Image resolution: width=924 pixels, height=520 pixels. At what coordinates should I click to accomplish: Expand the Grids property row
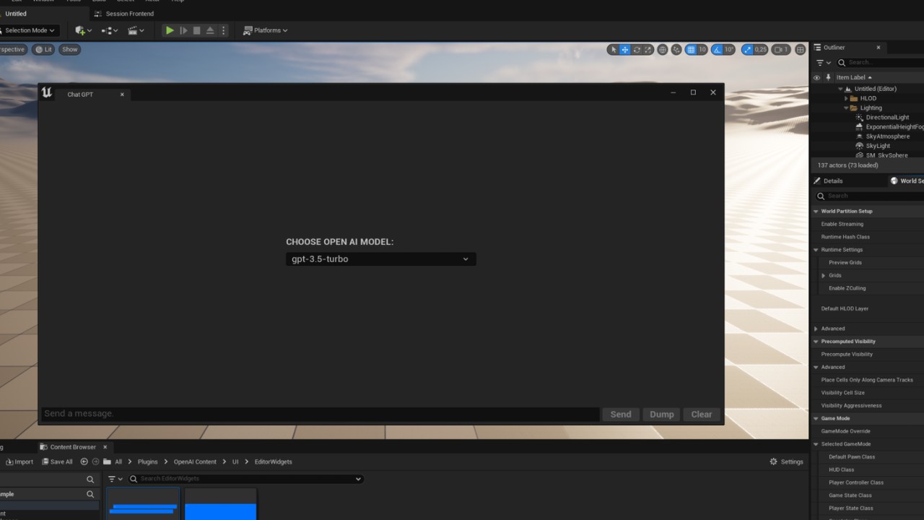[x=824, y=275]
